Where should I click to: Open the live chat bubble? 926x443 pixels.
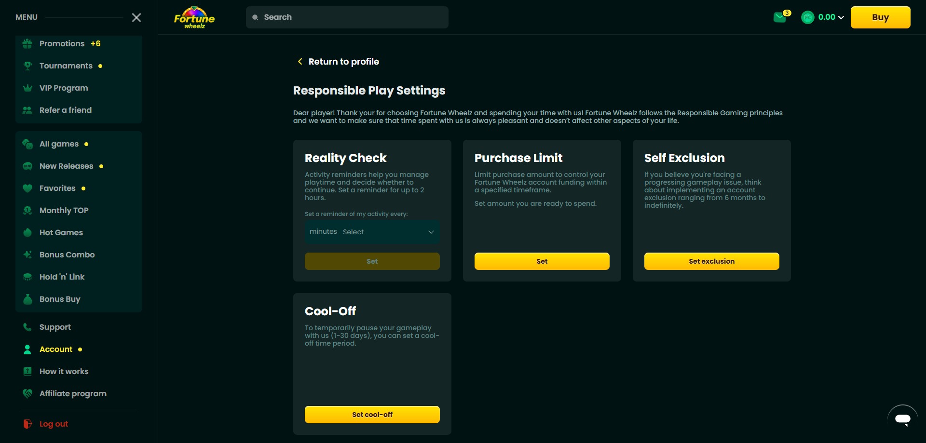pyautogui.click(x=902, y=419)
